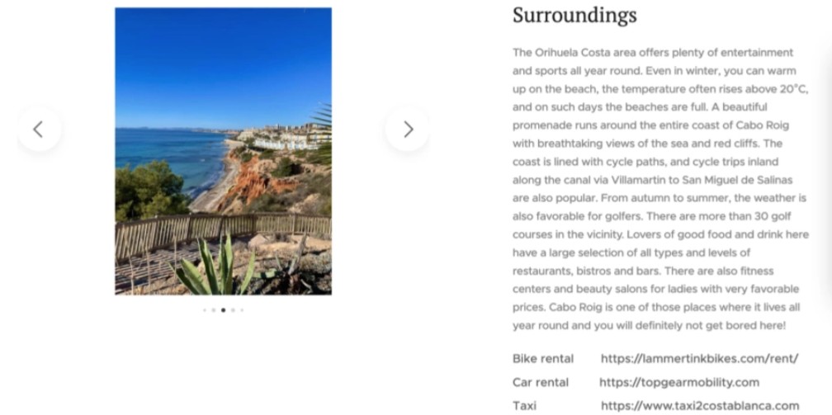Advance to the next carousel photo
832x415 pixels.
[x=408, y=130]
